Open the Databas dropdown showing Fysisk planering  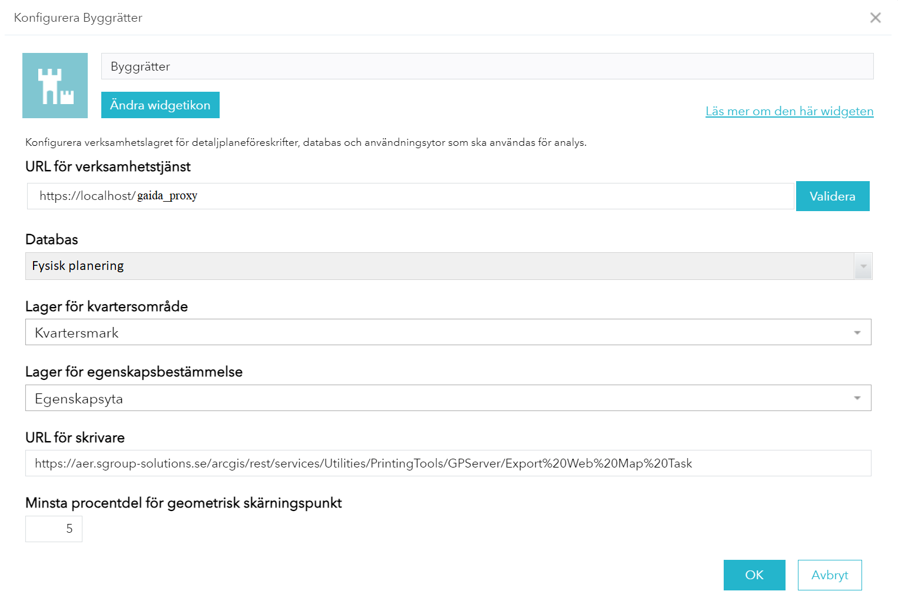[x=439, y=266]
